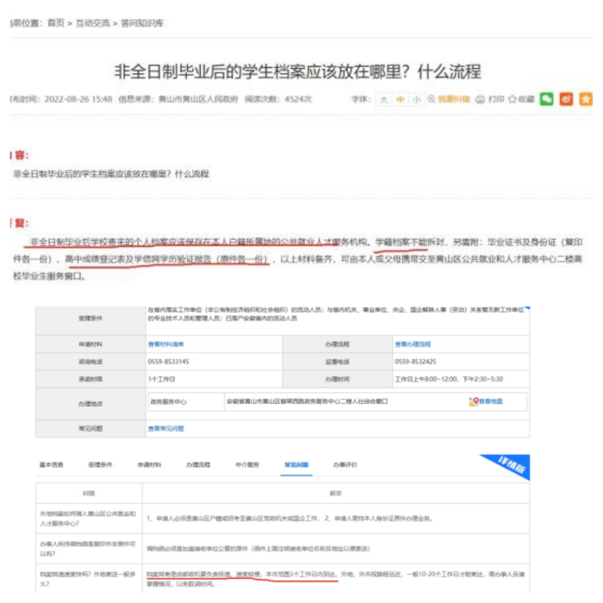Click answer starting 调档函必须是加盖

(x=258, y=549)
